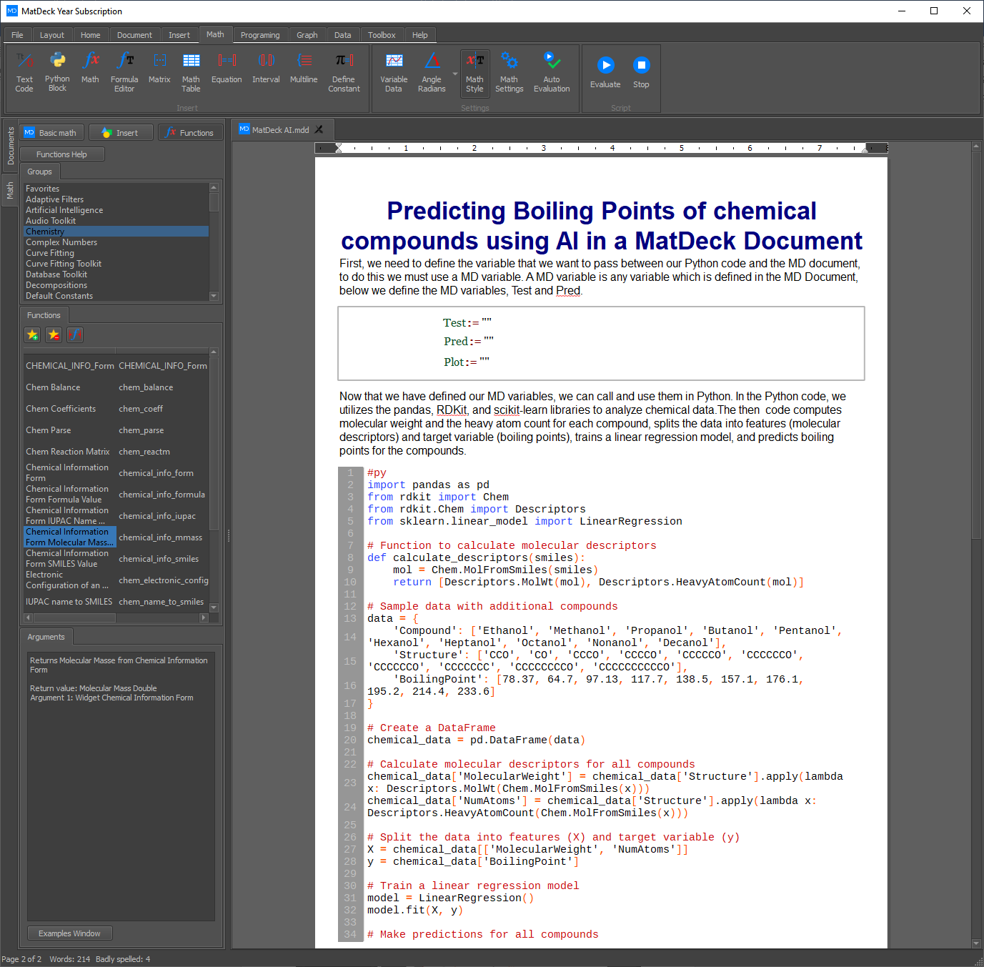The height and width of the screenshot is (967, 984).
Task: Click the Functions panel button
Action: (x=191, y=133)
